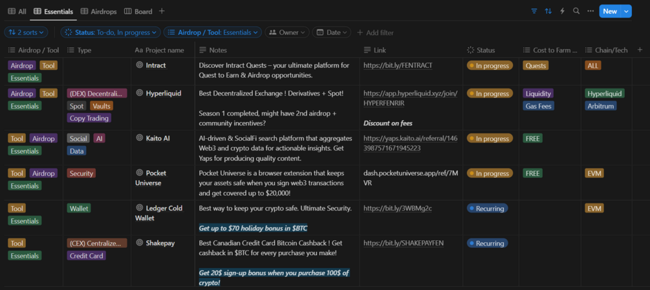The width and height of the screenshot is (650, 290).
Task: Expand the Status: To-do, In progress filter
Action: pyautogui.click(x=111, y=32)
